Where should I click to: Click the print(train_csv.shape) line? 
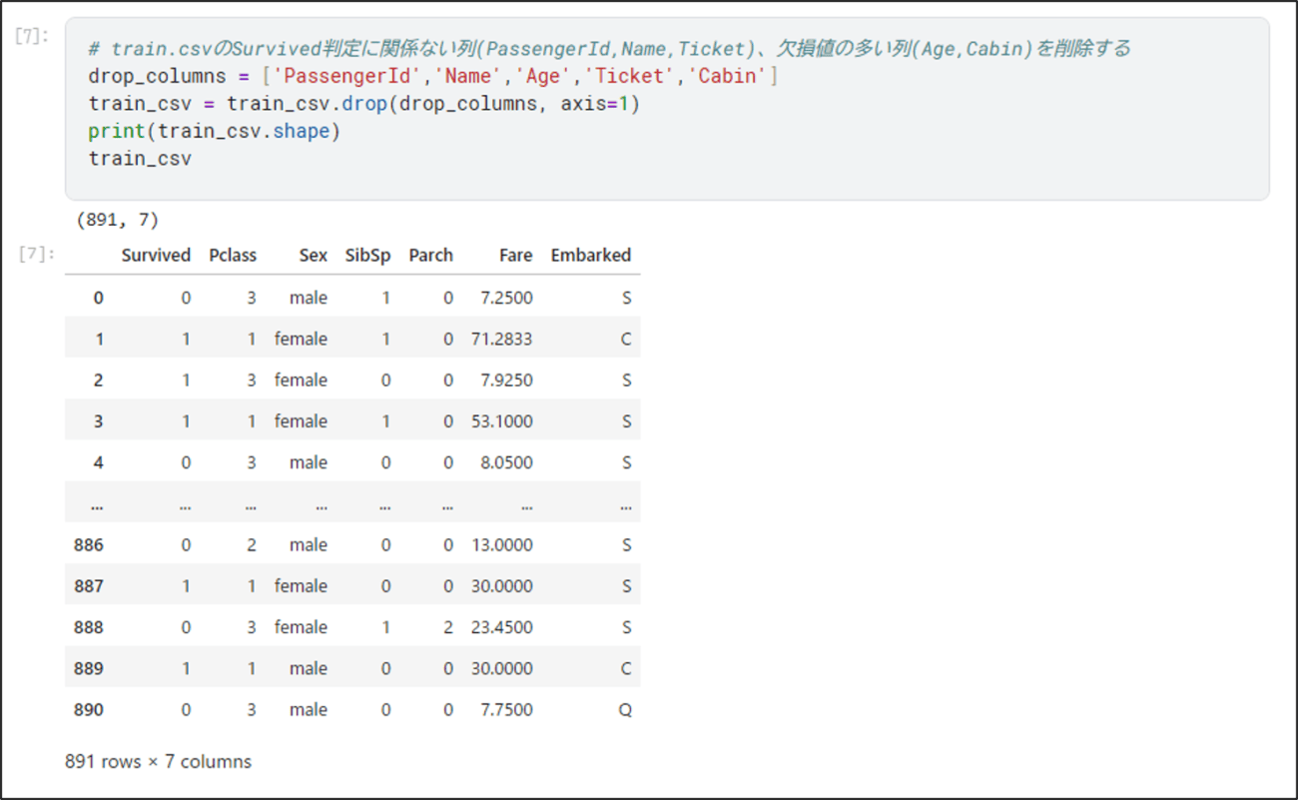click(215, 131)
